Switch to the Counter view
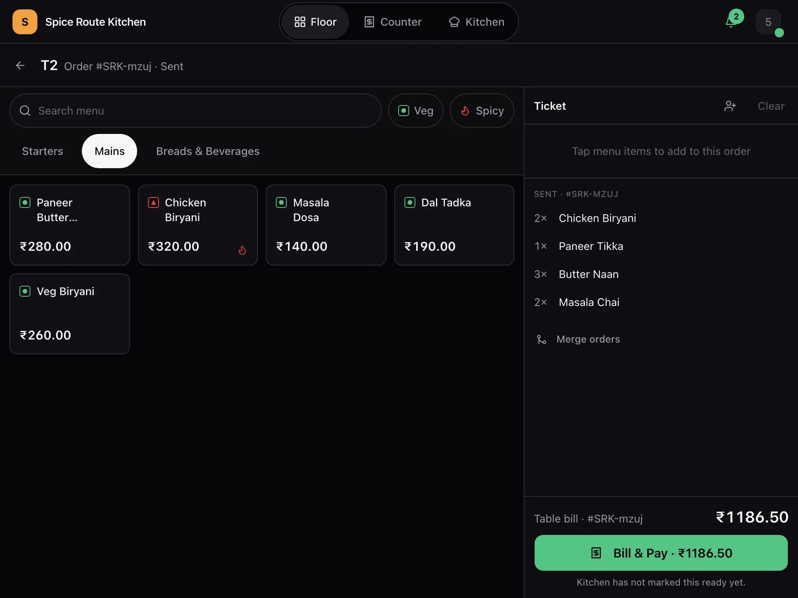Image resolution: width=798 pixels, height=598 pixels. (393, 22)
